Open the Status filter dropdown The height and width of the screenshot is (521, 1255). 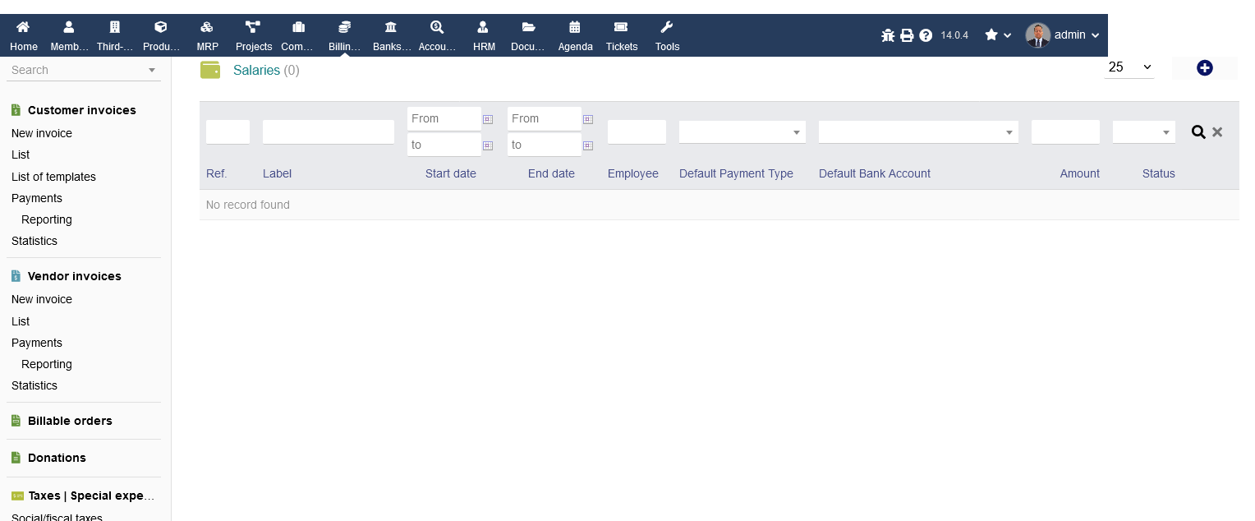1143,132
